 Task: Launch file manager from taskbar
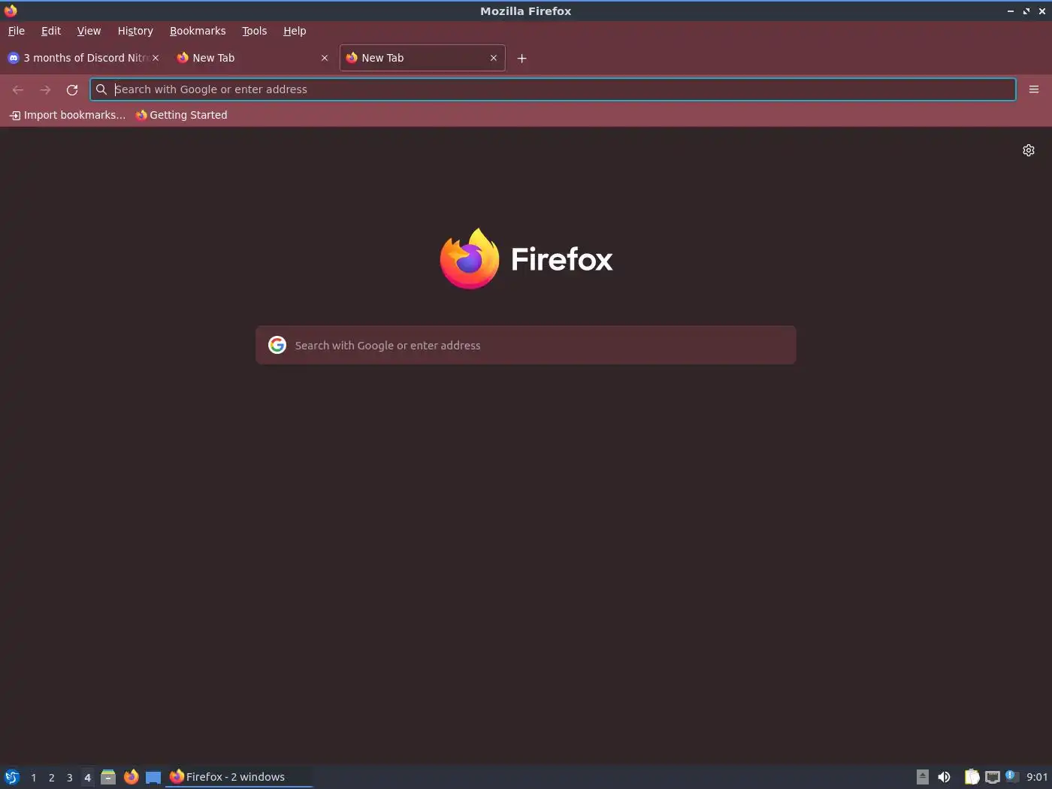[108, 777]
